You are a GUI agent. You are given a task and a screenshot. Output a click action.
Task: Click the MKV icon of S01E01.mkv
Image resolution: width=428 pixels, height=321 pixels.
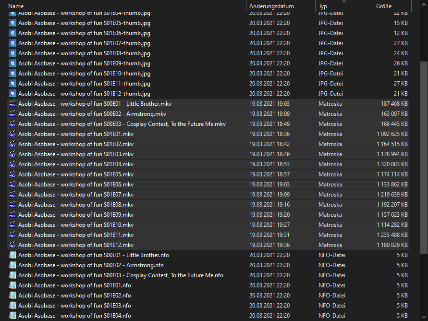(x=12, y=134)
